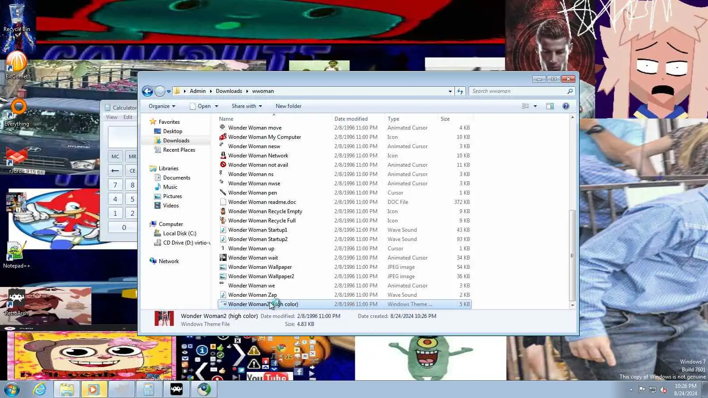Click the Explorer vertical scrollbar thumb
The height and width of the screenshot is (398, 708).
(x=572, y=255)
